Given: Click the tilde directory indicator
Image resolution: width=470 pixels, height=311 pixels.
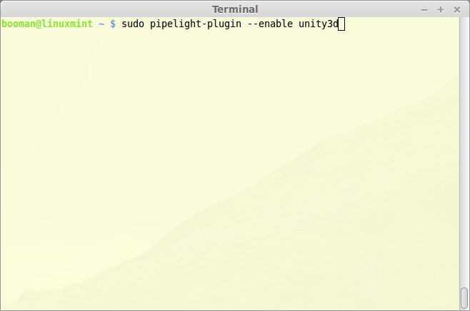Looking at the screenshot, I should [x=101, y=24].
